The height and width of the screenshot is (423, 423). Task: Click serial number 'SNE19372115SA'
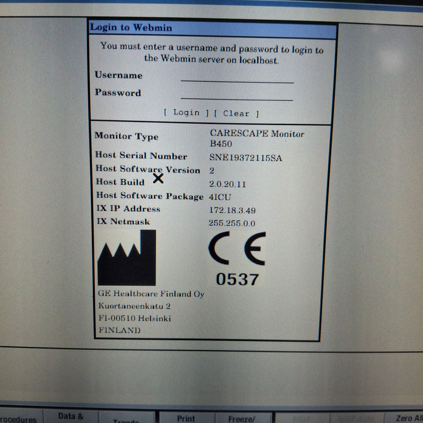[246, 158]
